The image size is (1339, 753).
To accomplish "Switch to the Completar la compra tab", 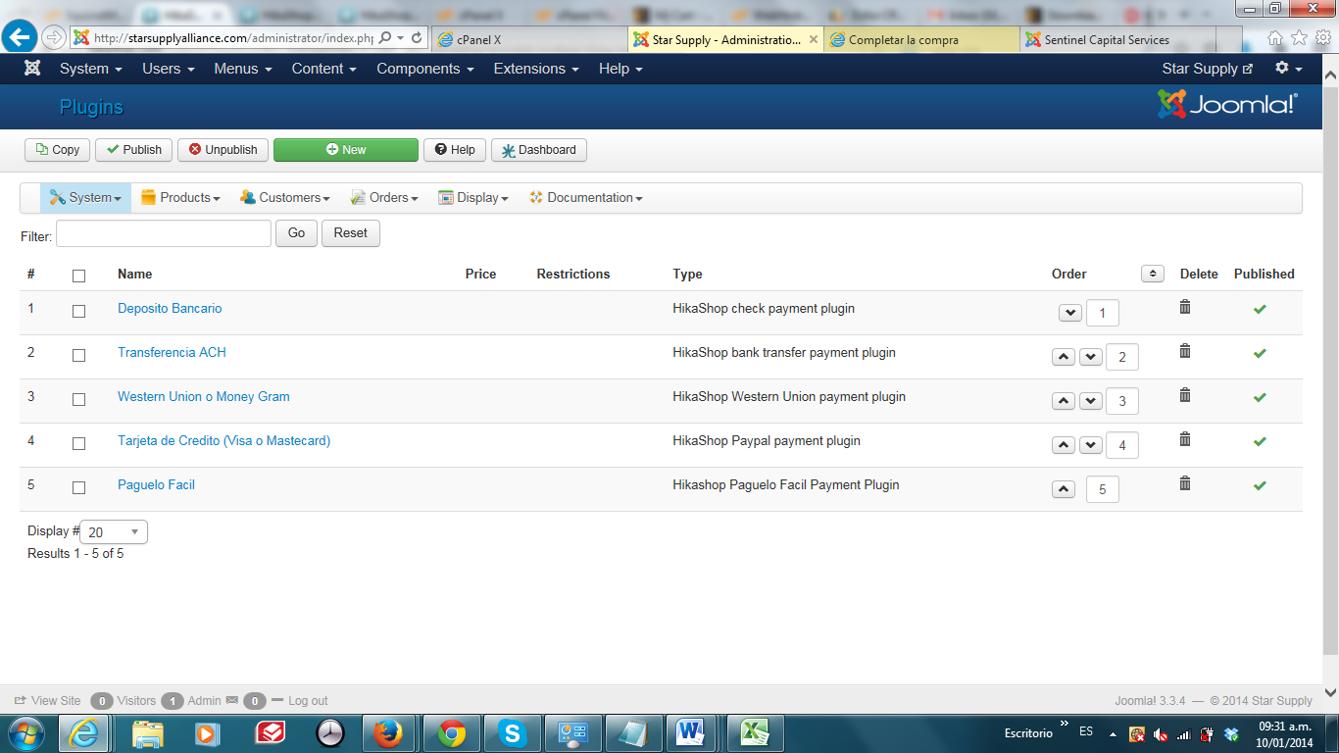I will pyautogui.click(x=920, y=40).
